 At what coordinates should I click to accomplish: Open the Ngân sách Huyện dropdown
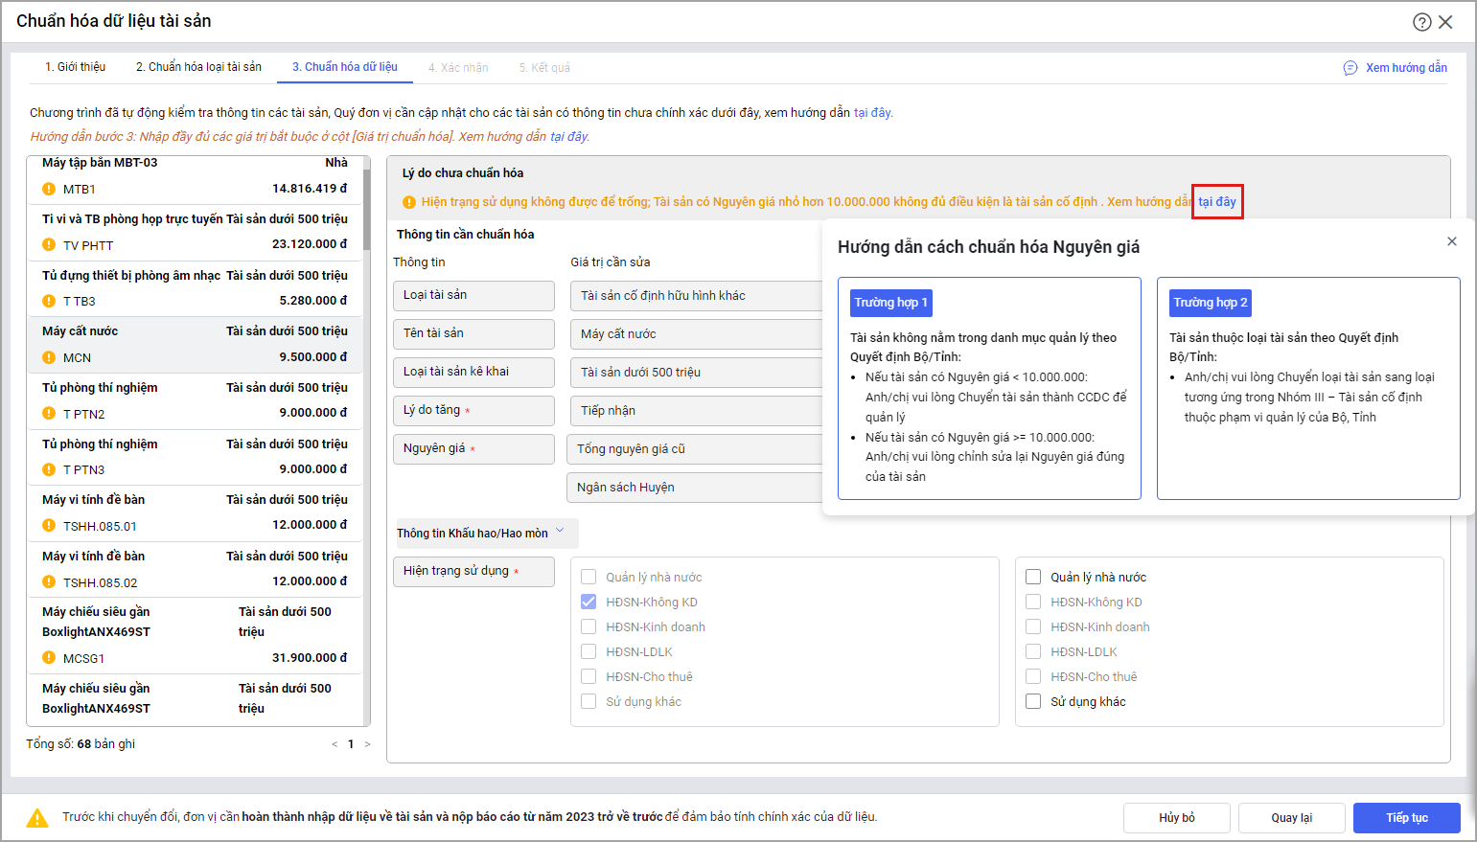point(695,487)
